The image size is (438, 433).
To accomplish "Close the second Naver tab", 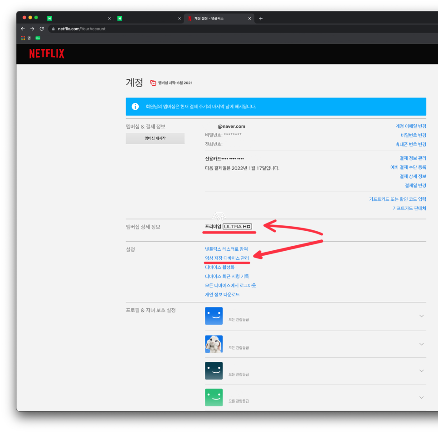I will (x=180, y=19).
